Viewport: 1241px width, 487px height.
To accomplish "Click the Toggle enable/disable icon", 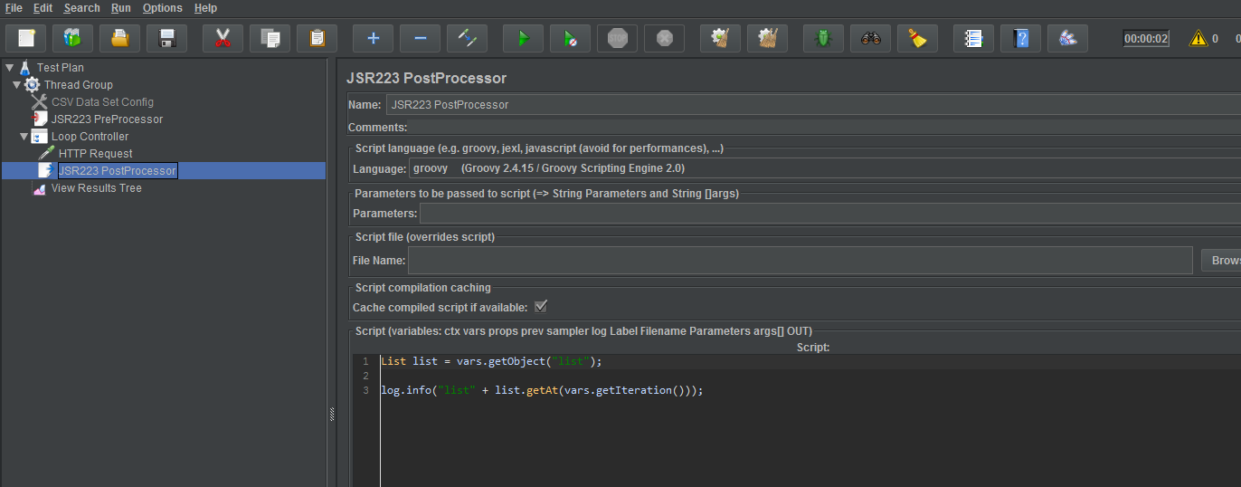I will click(467, 38).
